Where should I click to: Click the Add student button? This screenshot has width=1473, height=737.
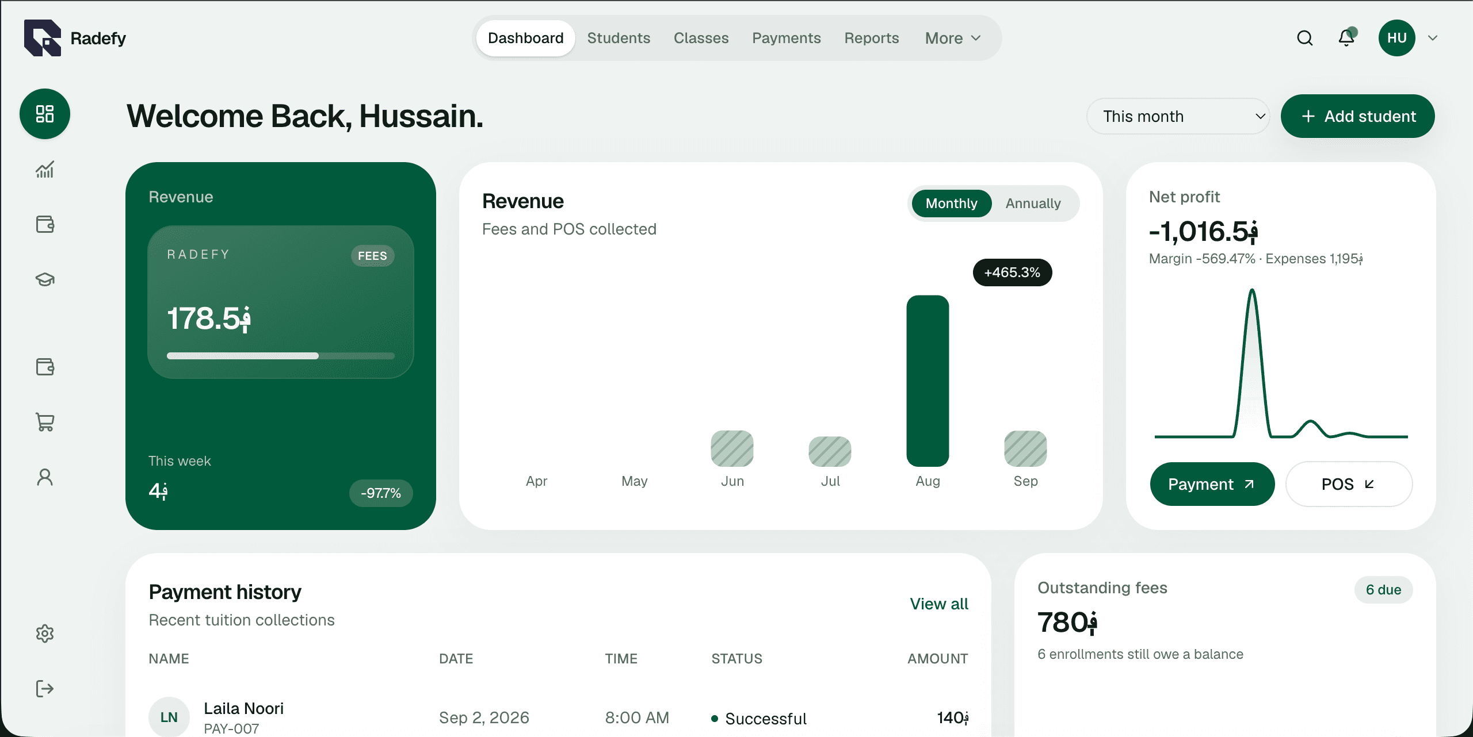(x=1358, y=116)
